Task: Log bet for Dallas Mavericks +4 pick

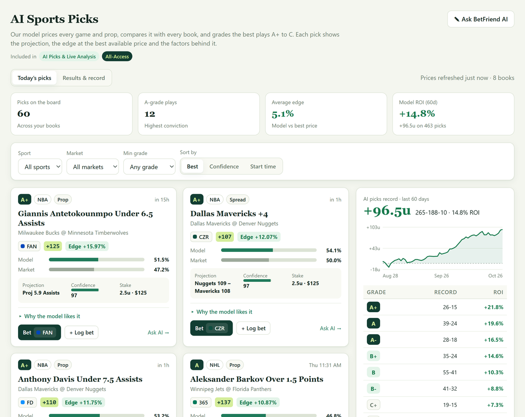Action: pos(253,328)
